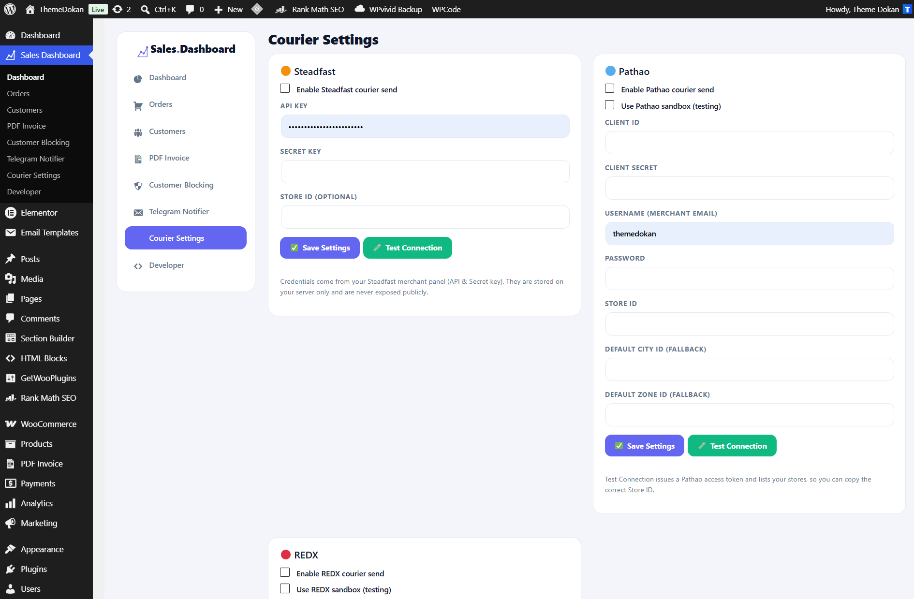The height and width of the screenshot is (599, 914).
Task: Click the Pathao Client ID field
Action: [x=750, y=143]
